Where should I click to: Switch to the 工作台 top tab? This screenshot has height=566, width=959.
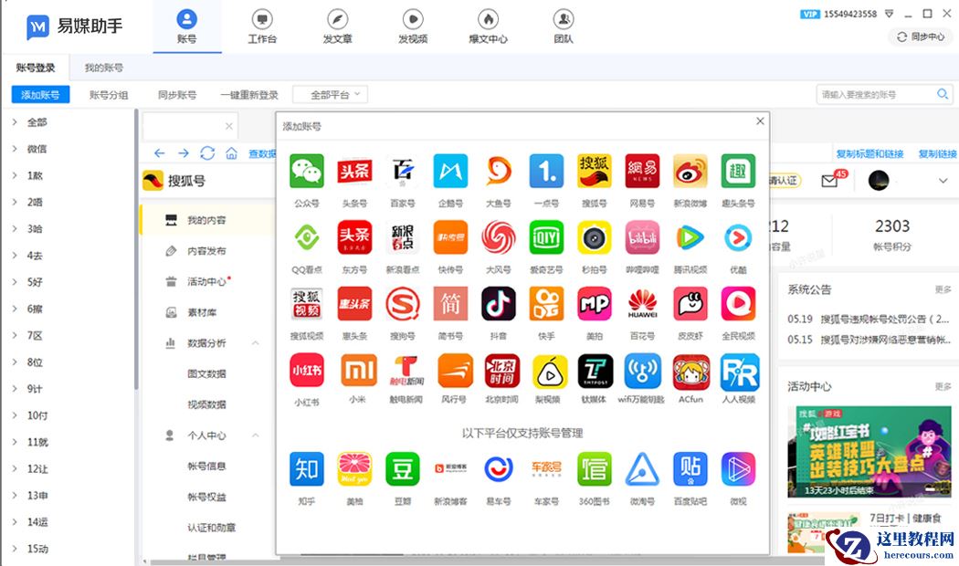(262, 26)
